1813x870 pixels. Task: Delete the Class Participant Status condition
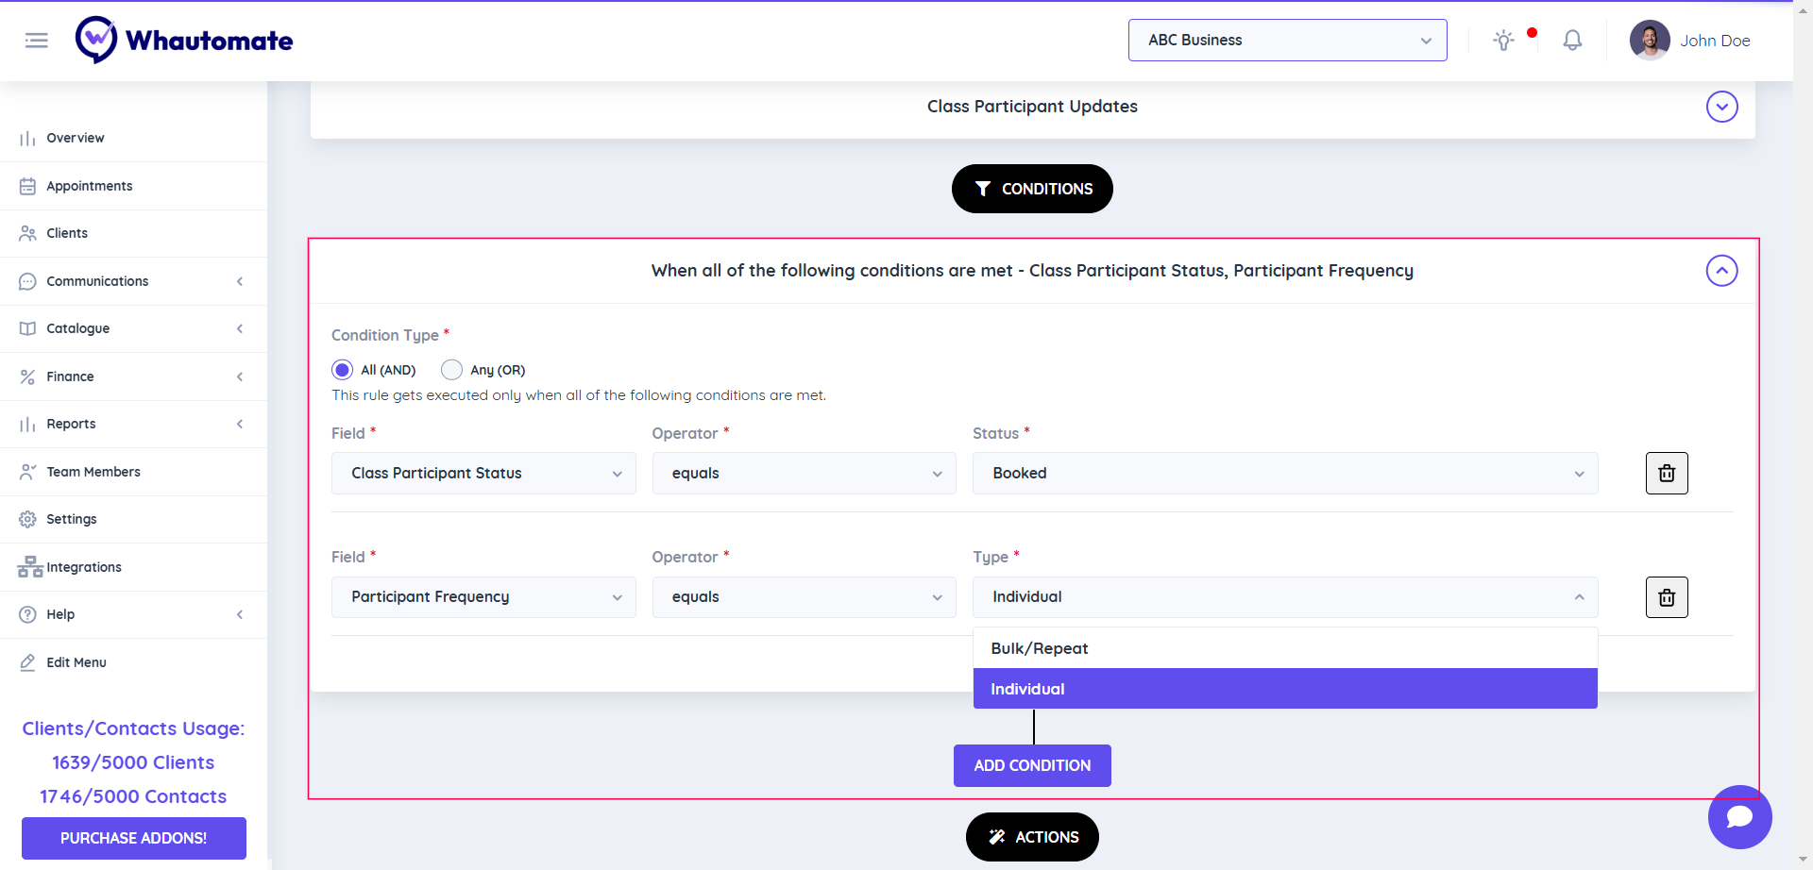1666,474
